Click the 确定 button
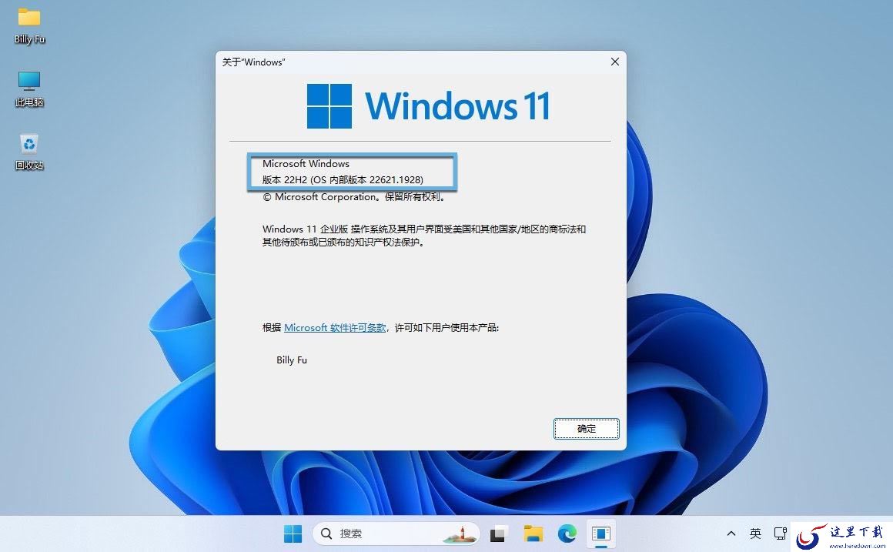 [586, 428]
